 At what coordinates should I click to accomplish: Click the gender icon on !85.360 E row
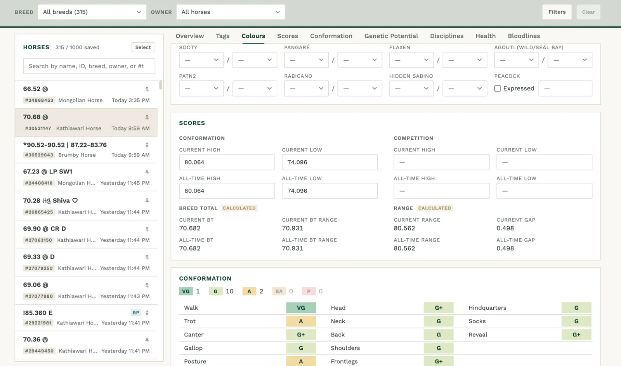click(147, 313)
